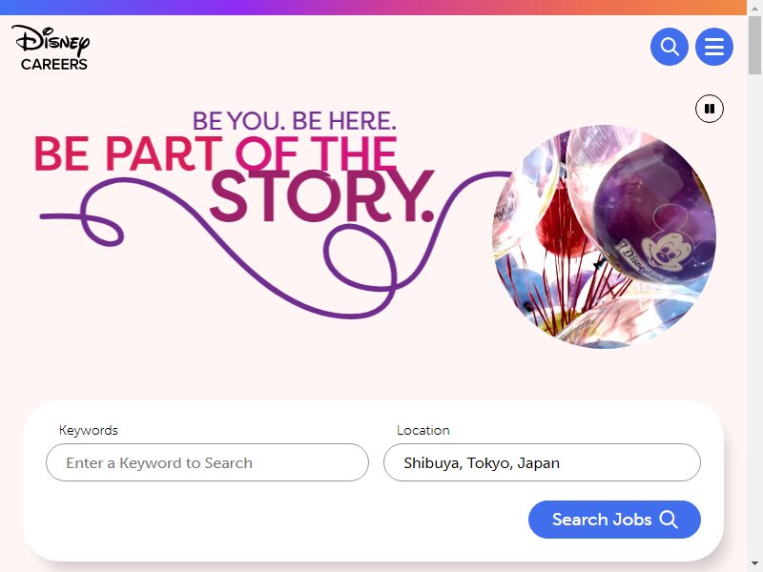The height and width of the screenshot is (572, 763).
Task: Open the search icon in the header
Action: pyautogui.click(x=670, y=47)
